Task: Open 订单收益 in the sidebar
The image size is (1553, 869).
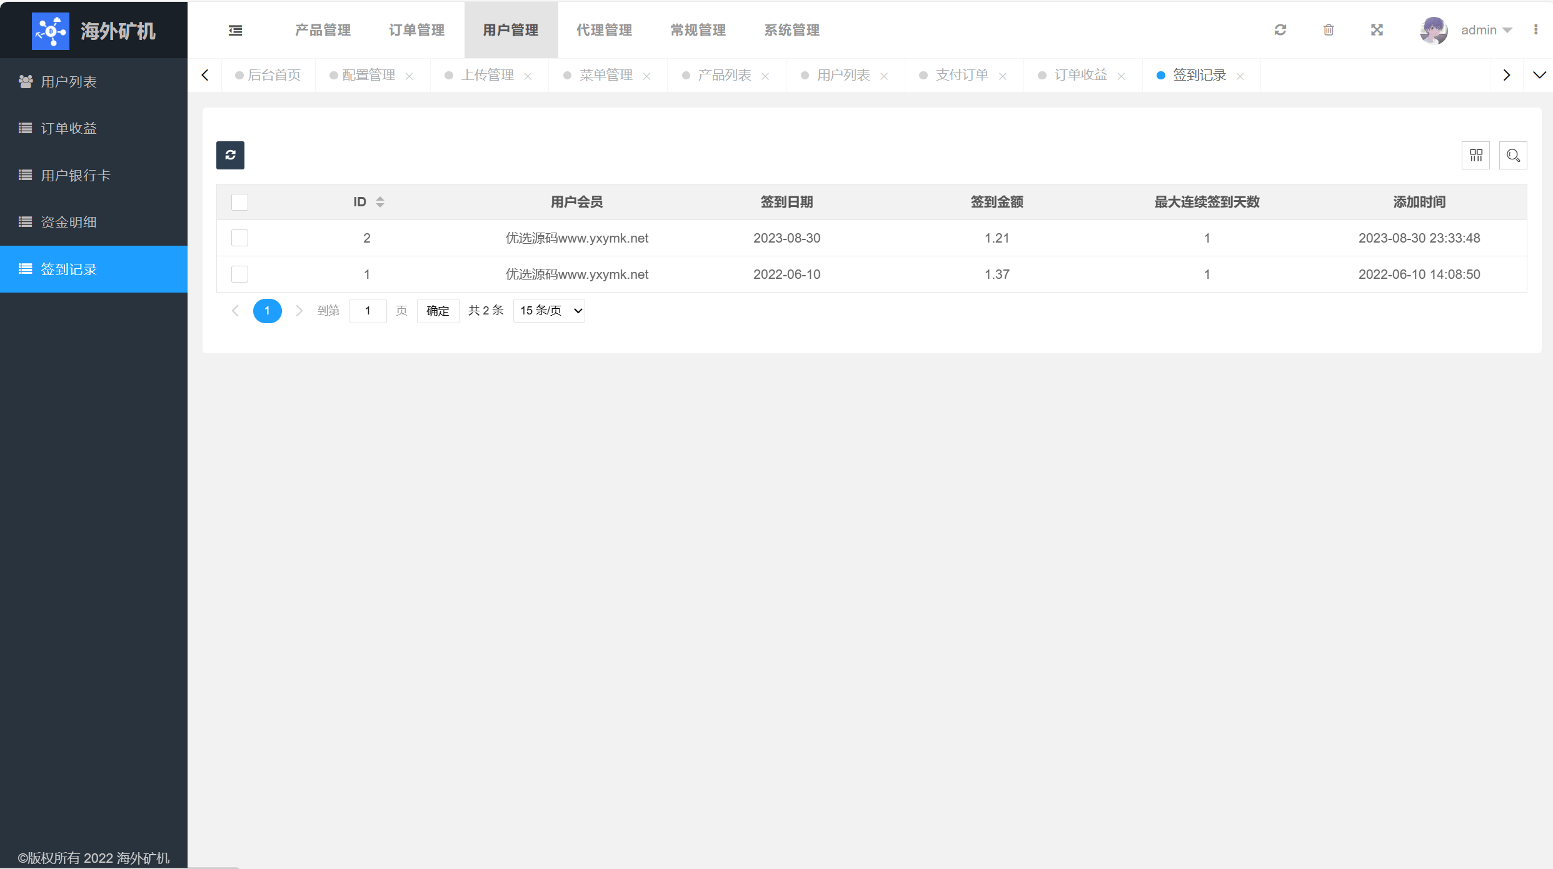Action: (94, 128)
